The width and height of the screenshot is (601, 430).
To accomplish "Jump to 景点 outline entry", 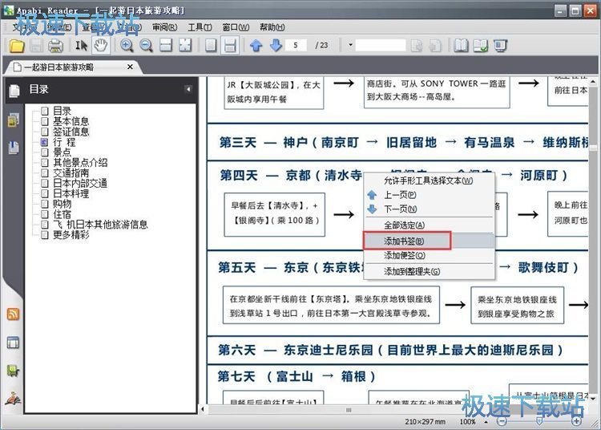I will point(62,152).
